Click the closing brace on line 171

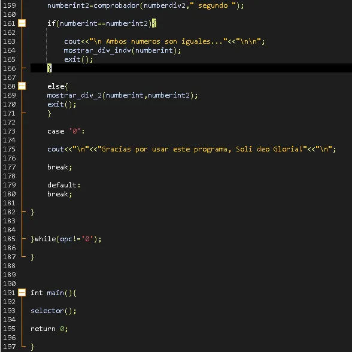tap(49, 113)
